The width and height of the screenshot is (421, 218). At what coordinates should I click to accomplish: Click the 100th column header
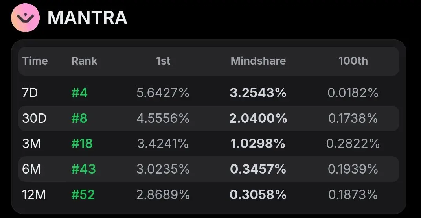pyautogui.click(x=353, y=61)
